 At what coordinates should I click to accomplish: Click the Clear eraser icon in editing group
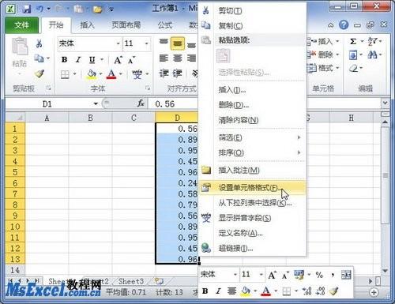pos(354,69)
